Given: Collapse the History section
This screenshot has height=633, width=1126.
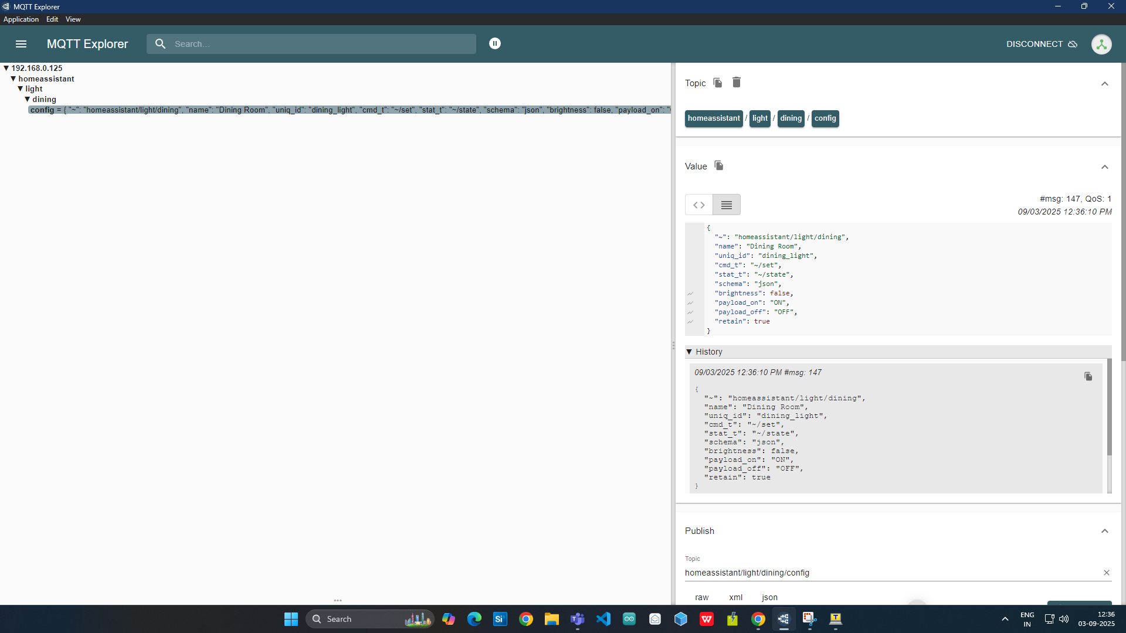Looking at the screenshot, I should 689,352.
